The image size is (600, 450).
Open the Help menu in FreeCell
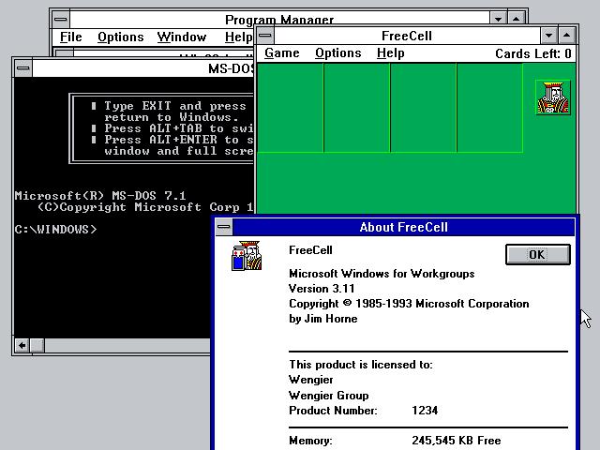tap(390, 53)
